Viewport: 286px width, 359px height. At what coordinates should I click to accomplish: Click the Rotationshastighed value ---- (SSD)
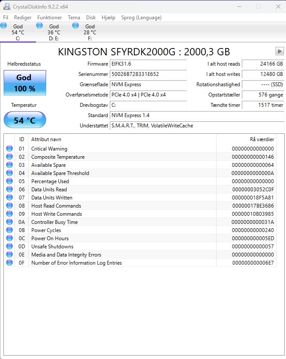click(x=263, y=84)
